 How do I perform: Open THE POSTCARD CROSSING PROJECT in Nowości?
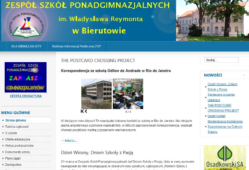click(223, 108)
